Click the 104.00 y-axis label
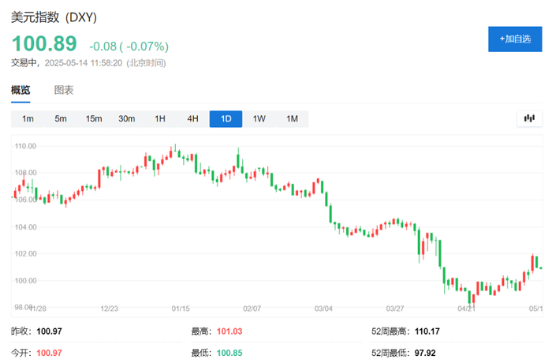Image resolution: width=552 pixels, height=363 pixels. [25, 227]
